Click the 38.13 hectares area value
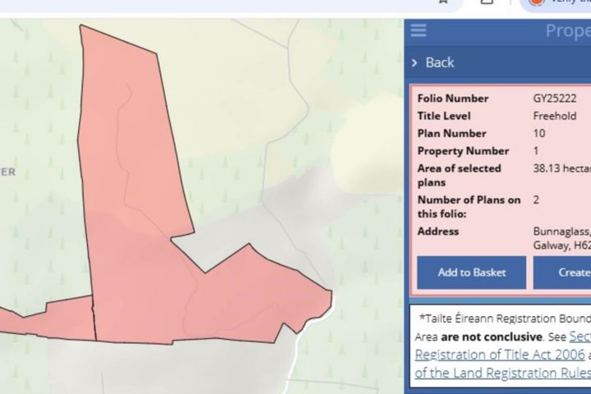591x394 pixels. point(562,168)
